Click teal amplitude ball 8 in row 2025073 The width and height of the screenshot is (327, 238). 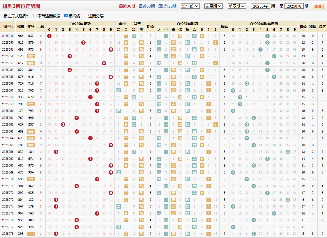click(288, 200)
